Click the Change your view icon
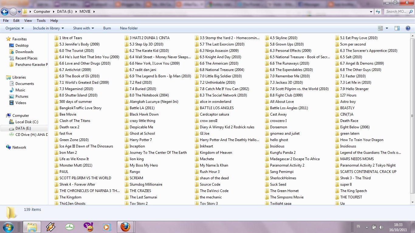Viewport: 415px width, 233px height. (x=380, y=28)
